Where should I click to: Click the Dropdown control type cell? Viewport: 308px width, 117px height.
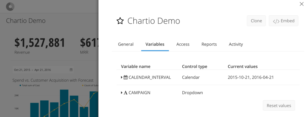(192, 93)
